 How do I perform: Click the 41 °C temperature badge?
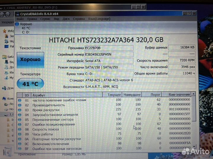(30, 84)
